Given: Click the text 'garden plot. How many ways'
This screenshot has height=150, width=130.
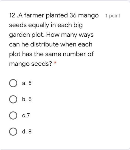Looking at the screenshot, I should [x=51, y=35].
